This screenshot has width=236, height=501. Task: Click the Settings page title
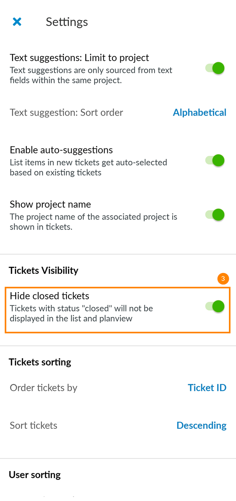click(67, 22)
